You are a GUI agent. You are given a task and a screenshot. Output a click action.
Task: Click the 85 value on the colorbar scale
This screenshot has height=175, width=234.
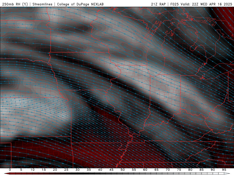tap(202, 170)
